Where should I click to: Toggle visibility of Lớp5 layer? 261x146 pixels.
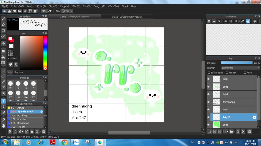point(208,125)
